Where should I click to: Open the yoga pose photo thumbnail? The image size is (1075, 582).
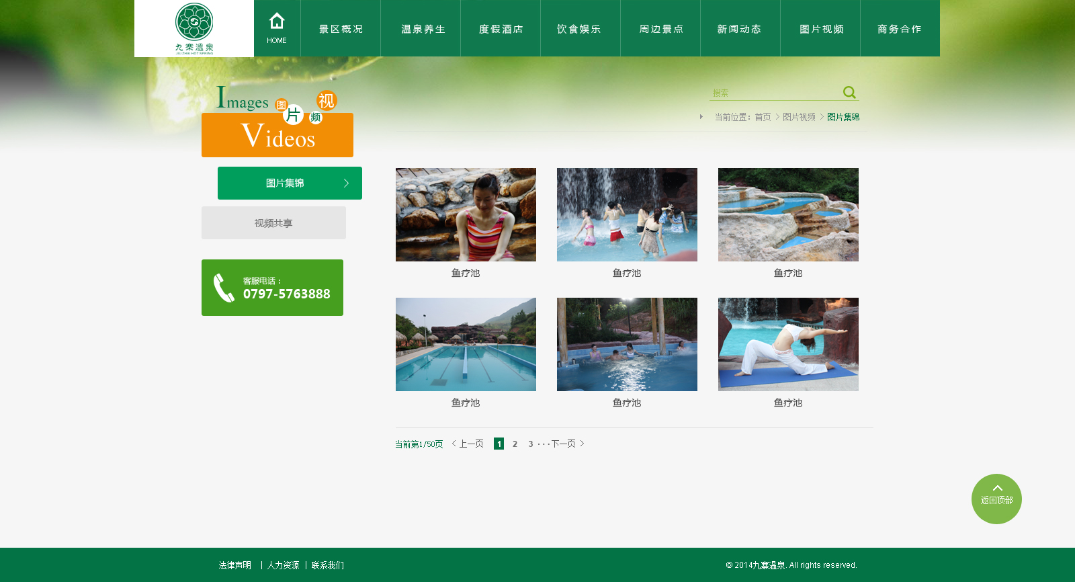pos(788,344)
